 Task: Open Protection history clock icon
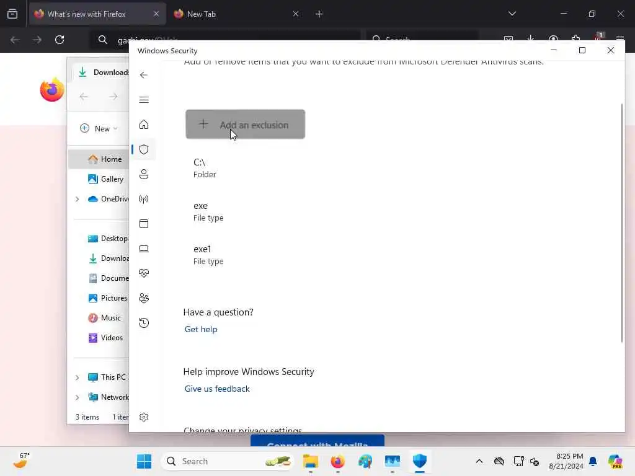(x=144, y=322)
